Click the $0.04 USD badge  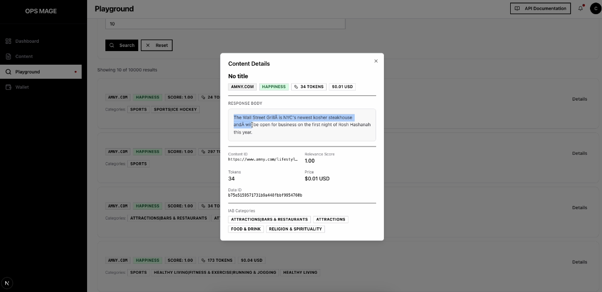[x=251, y=260]
